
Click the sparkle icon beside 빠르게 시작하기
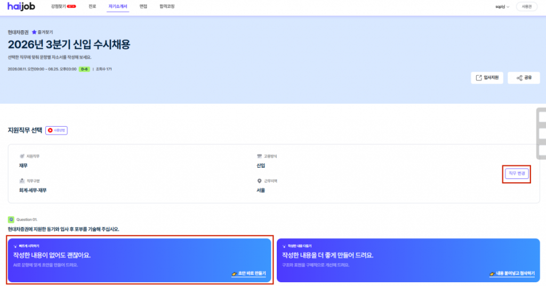point(15,246)
